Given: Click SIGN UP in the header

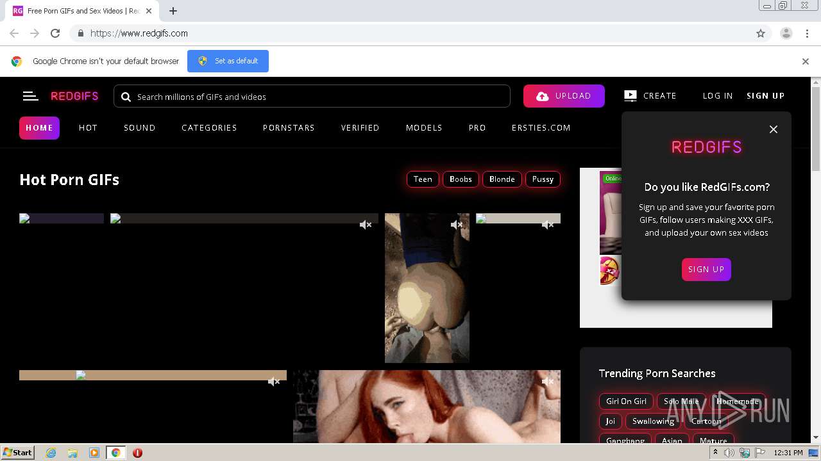Looking at the screenshot, I should pos(766,96).
